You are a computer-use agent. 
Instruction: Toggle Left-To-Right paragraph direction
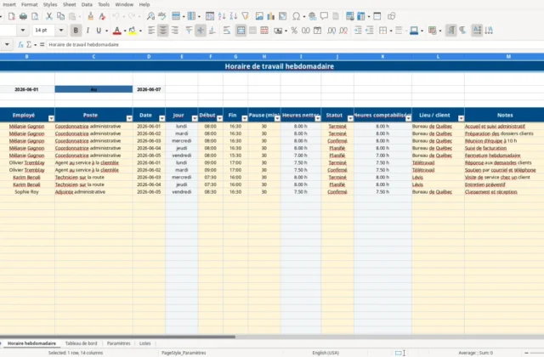click(x=450, y=31)
